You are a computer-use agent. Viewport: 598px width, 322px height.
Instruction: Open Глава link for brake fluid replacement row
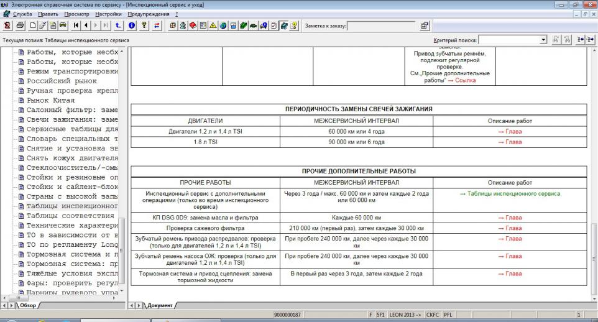pos(510,274)
